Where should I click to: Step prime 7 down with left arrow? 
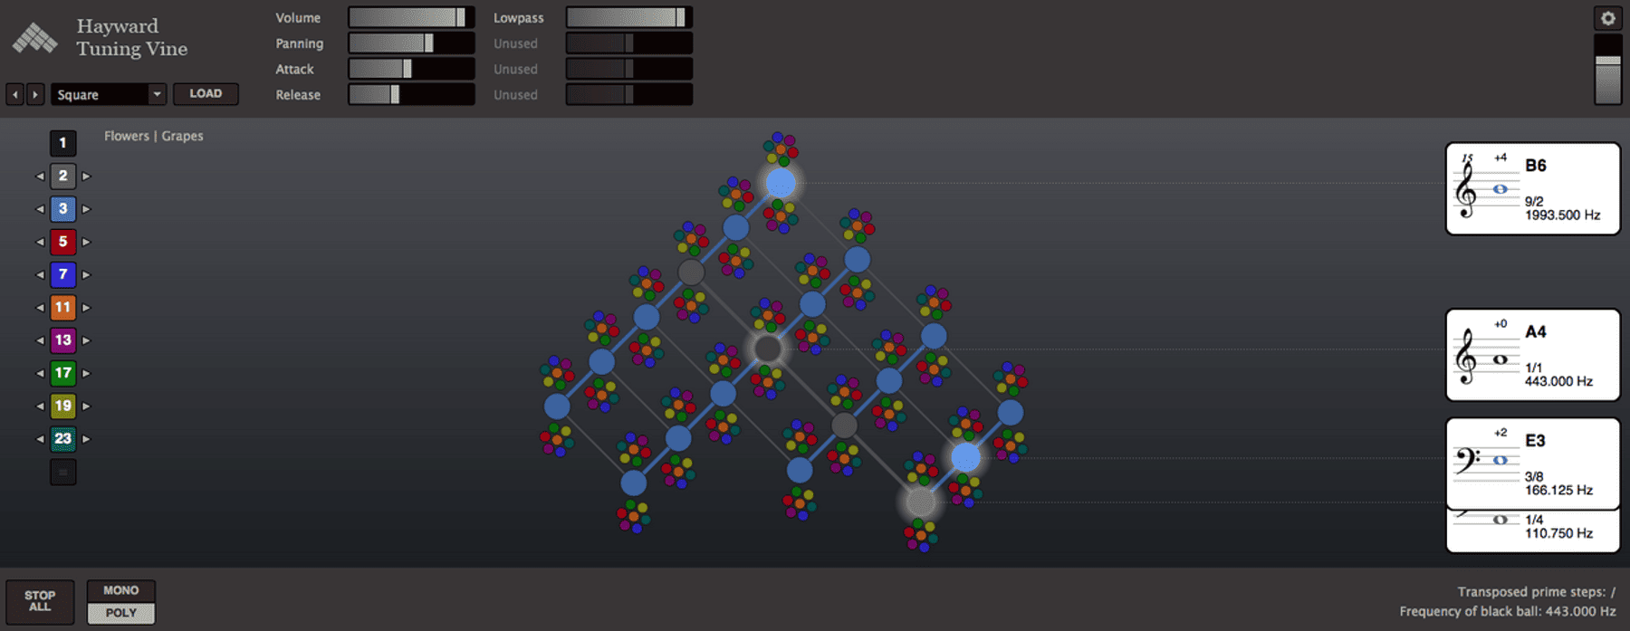click(40, 275)
